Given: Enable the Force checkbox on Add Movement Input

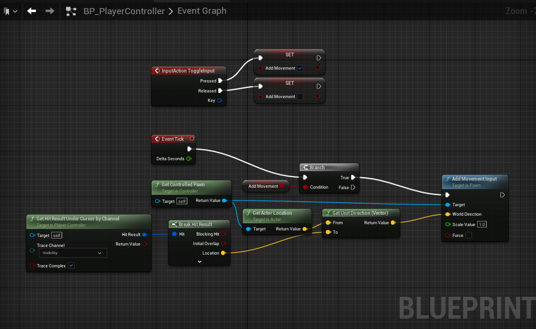Looking at the screenshot, I should (x=469, y=235).
